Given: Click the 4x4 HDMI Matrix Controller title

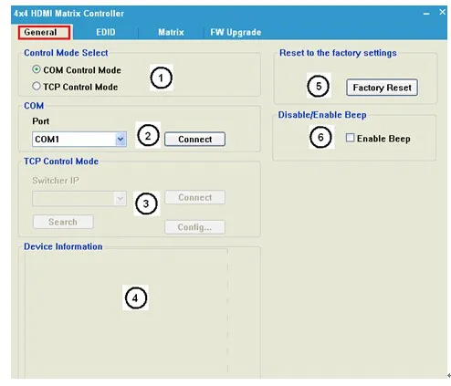Looking at the screenshot, I should coord(68,14).
